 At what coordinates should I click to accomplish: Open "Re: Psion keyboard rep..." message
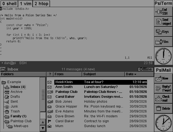point(101,106)
